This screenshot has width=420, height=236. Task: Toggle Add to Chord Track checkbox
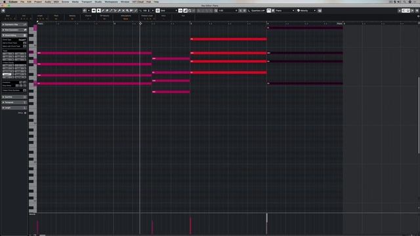pos(25,43)
